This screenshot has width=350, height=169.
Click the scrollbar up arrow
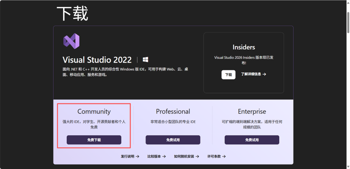(348, 2)
